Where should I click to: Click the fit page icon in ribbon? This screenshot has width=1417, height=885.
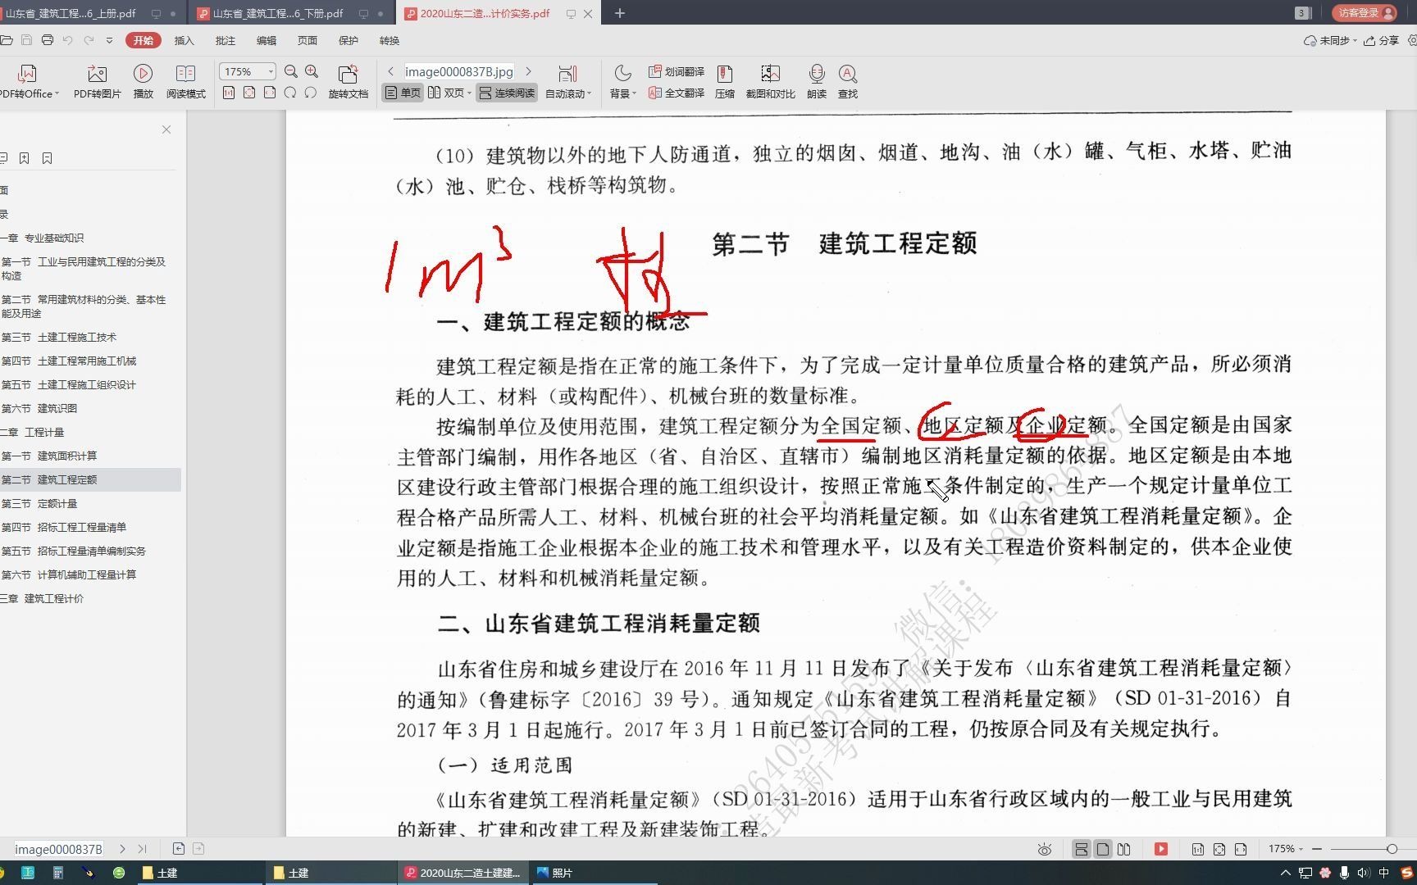[249, 93]
